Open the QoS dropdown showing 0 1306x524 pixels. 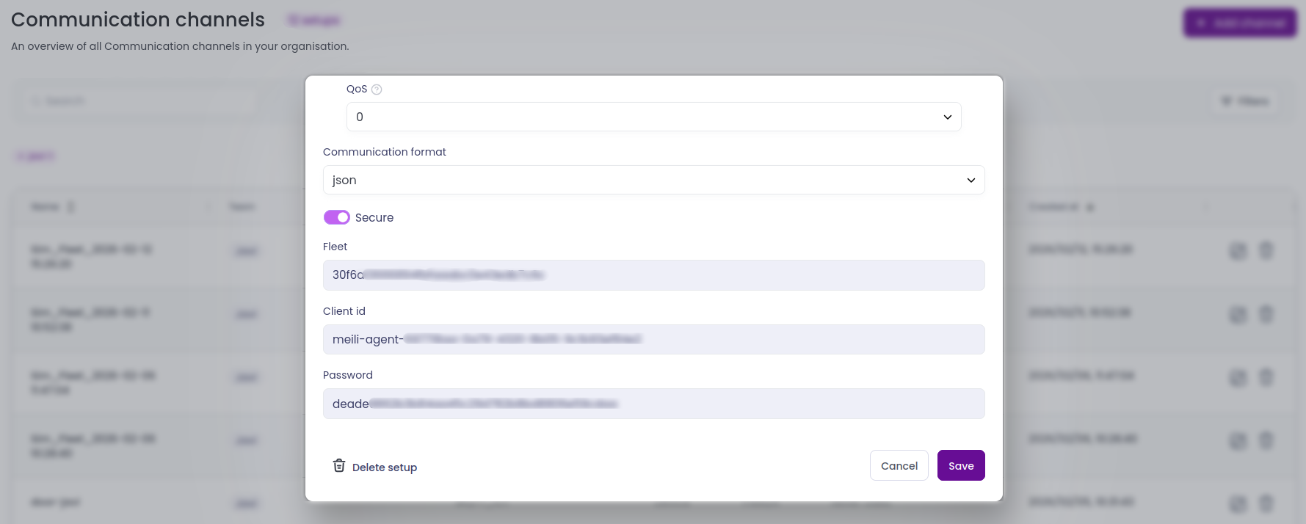[x=653, y=117]
